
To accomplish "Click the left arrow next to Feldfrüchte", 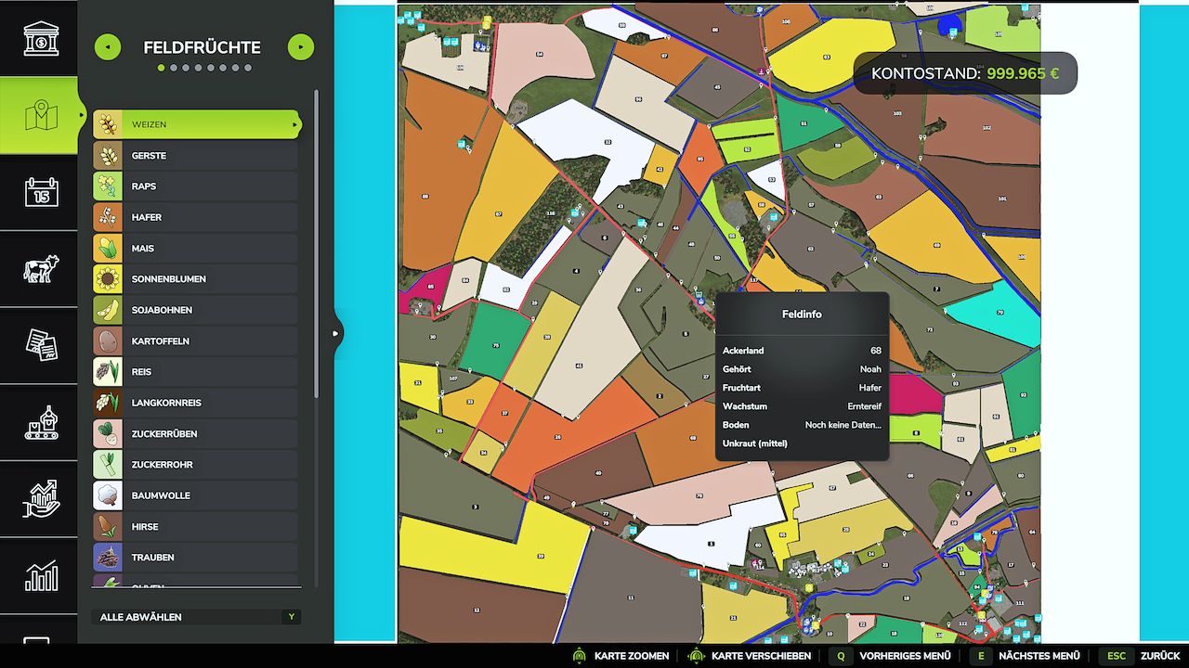I will [107, 46].
